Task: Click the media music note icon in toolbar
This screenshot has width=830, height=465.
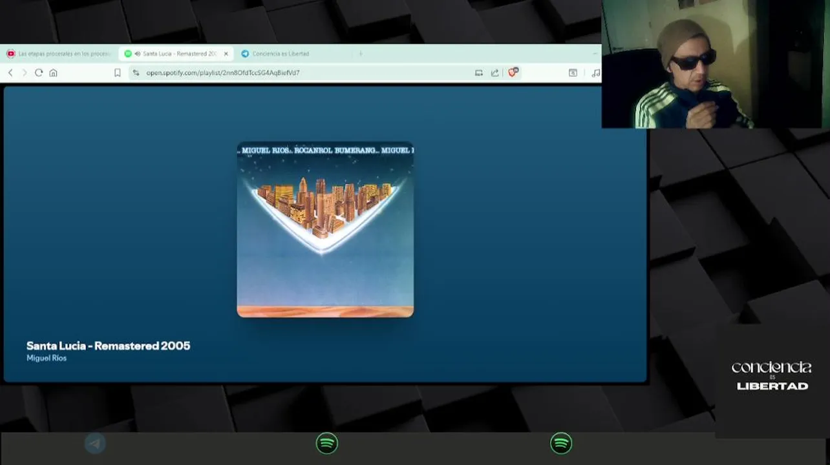Action: point(595,73)
